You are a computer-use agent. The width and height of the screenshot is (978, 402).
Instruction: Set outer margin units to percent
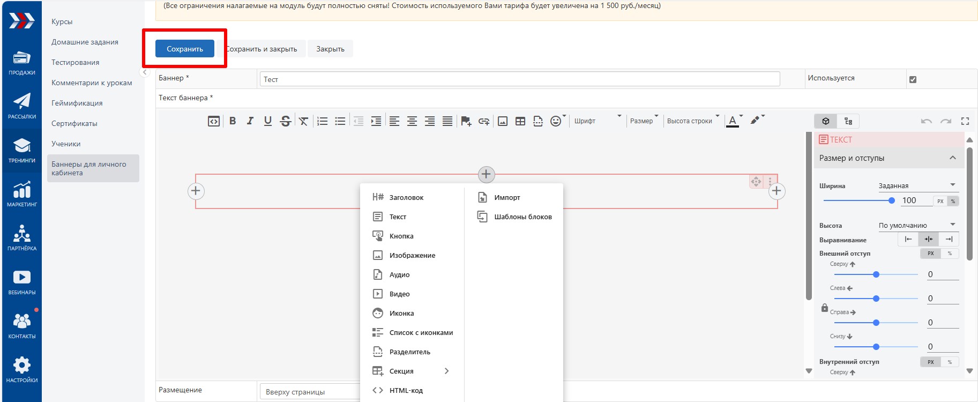pos(950,254)
